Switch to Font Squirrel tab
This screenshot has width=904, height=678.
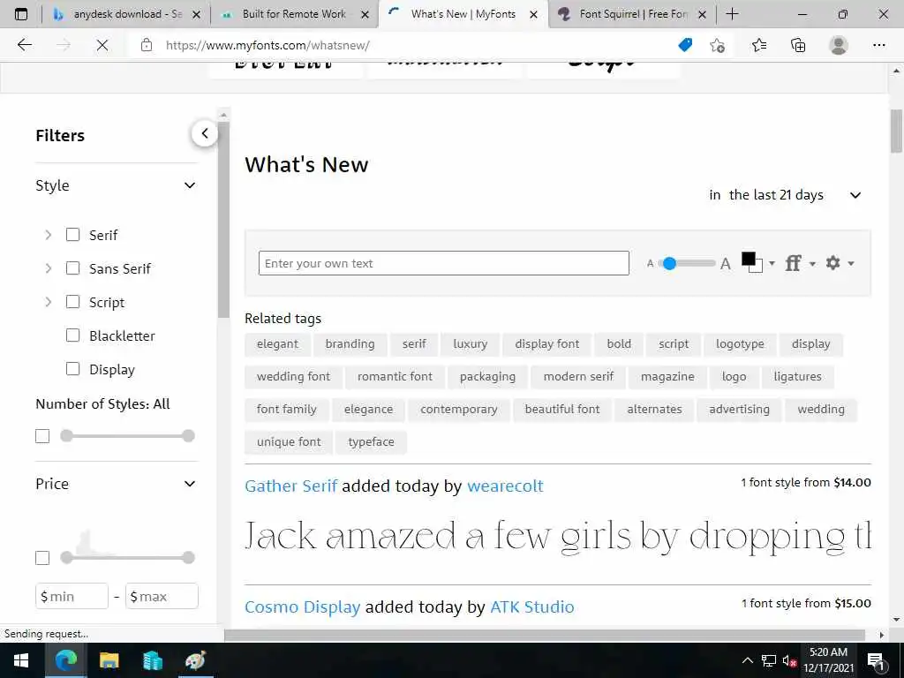633,14
